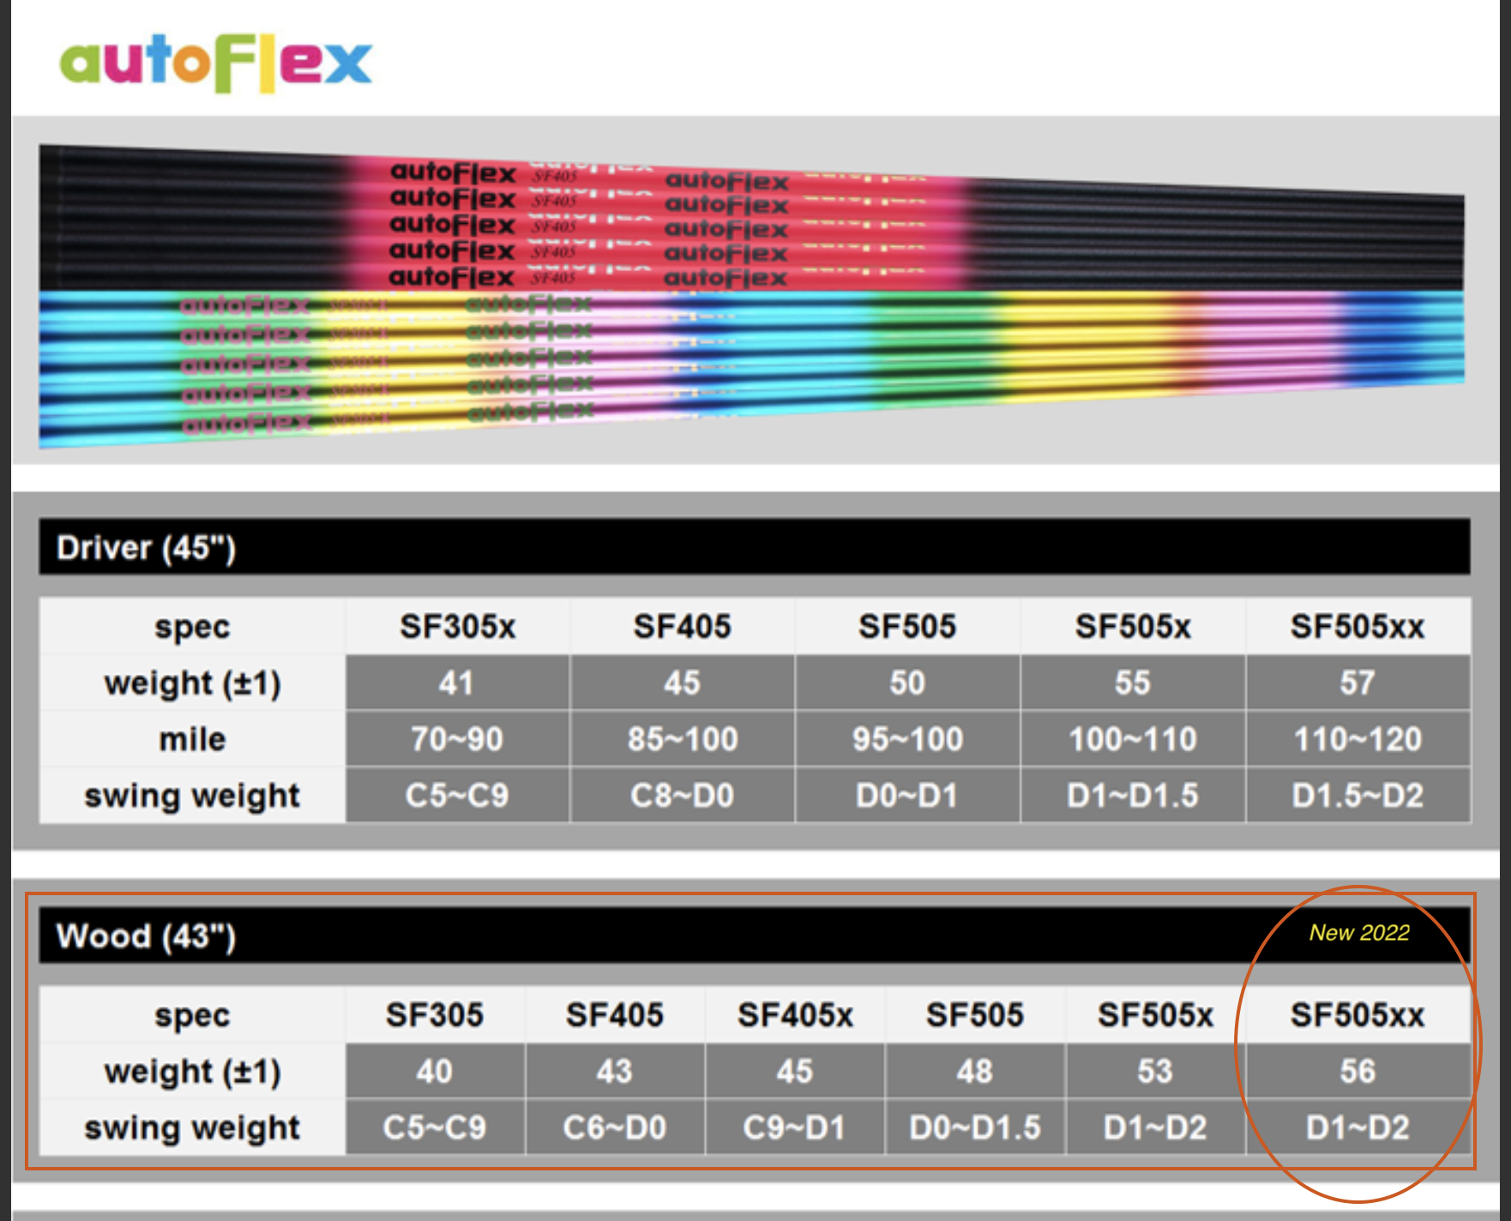Click swing weight D1.5~D2
The width and height of the screenshot is (1511, 1221).
click(1357, 796)
